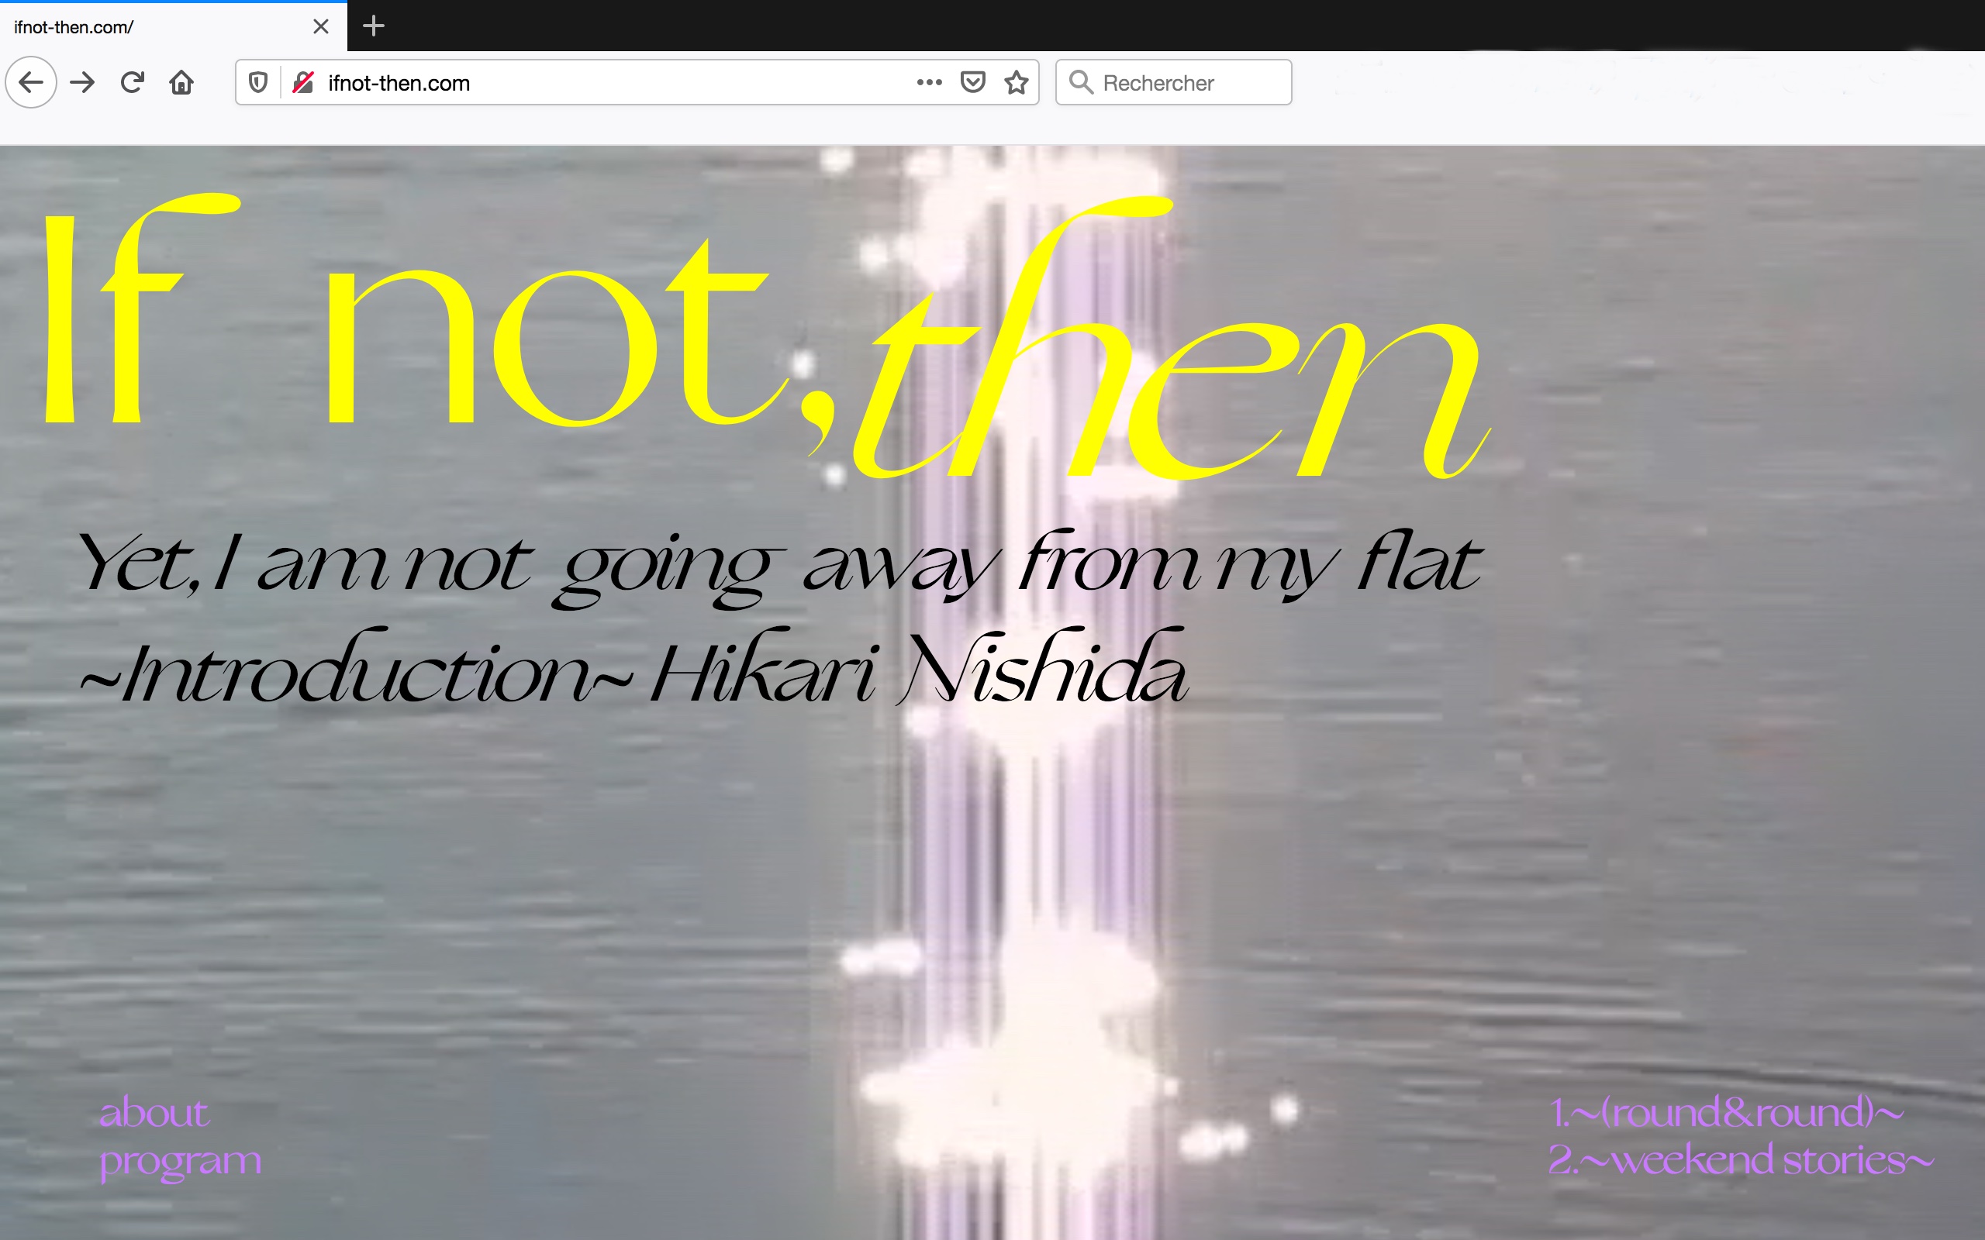
Task: Show insecure connection site information
Action: 302,82
